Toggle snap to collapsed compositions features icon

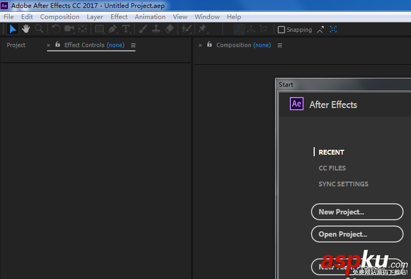(x=333, y=30)
